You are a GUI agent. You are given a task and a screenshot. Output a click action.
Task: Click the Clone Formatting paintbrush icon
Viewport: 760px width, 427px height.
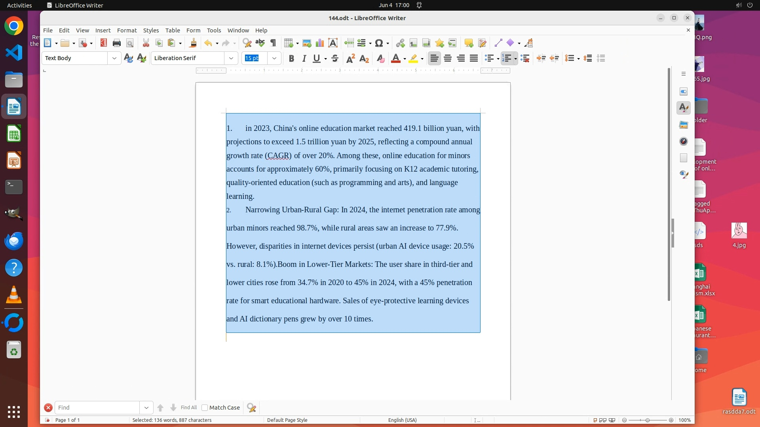coord(193,43)
